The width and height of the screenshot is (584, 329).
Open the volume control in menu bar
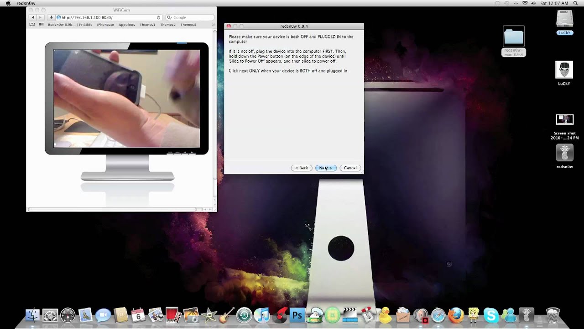coord(533,3)
